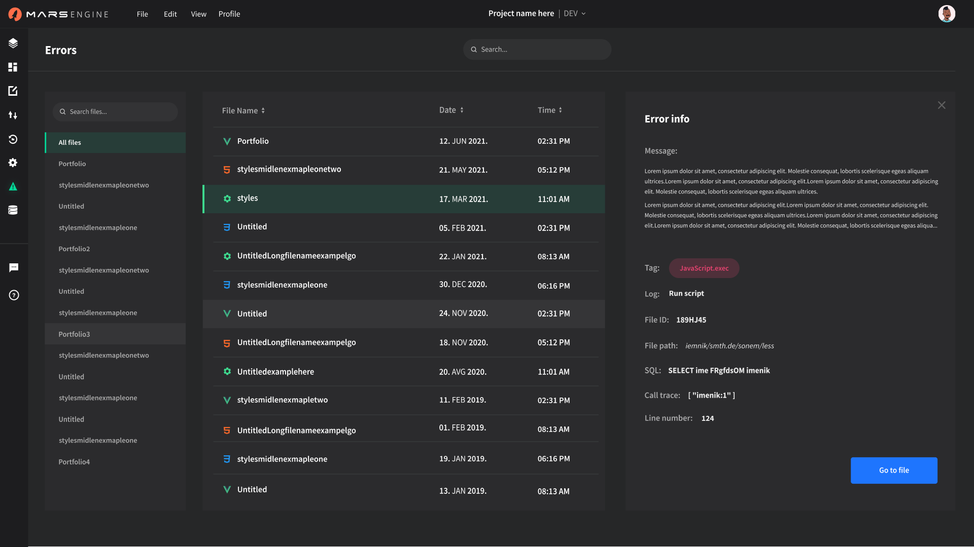
Task: Close the Error info panel
Action: (x=941, y=105)
